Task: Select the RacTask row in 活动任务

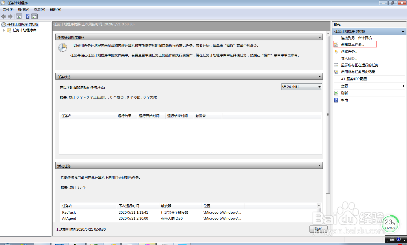Action: [x=69, y=212]
